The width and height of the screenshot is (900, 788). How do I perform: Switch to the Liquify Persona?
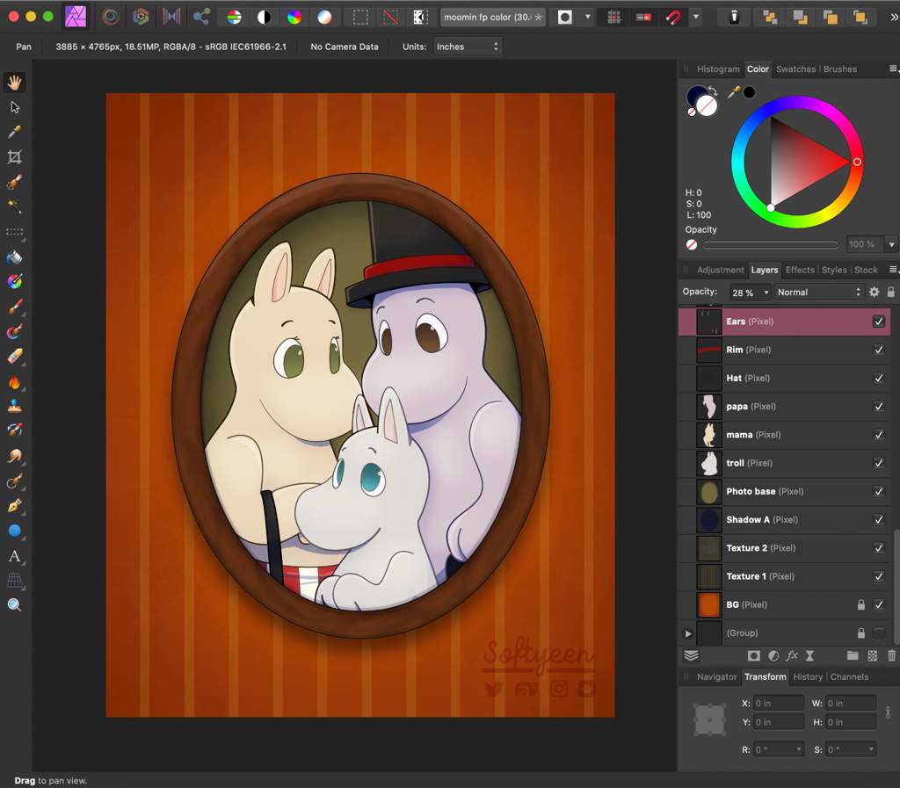click(111, 17)
